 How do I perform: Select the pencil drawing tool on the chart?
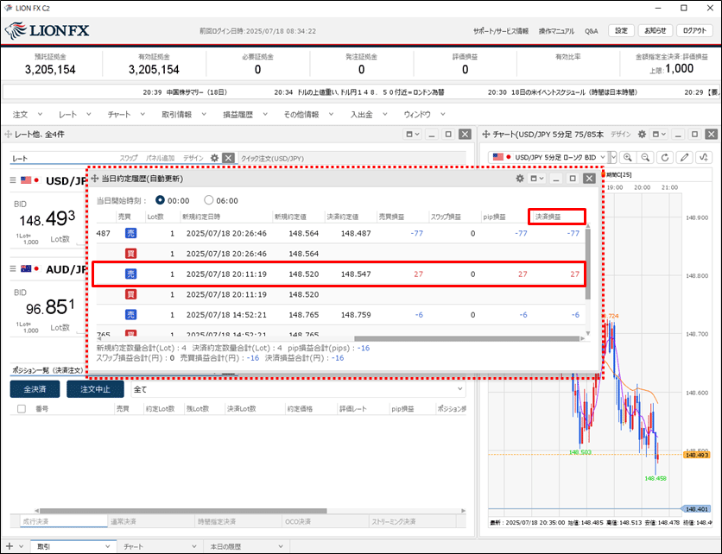click(x=685, y=157)
